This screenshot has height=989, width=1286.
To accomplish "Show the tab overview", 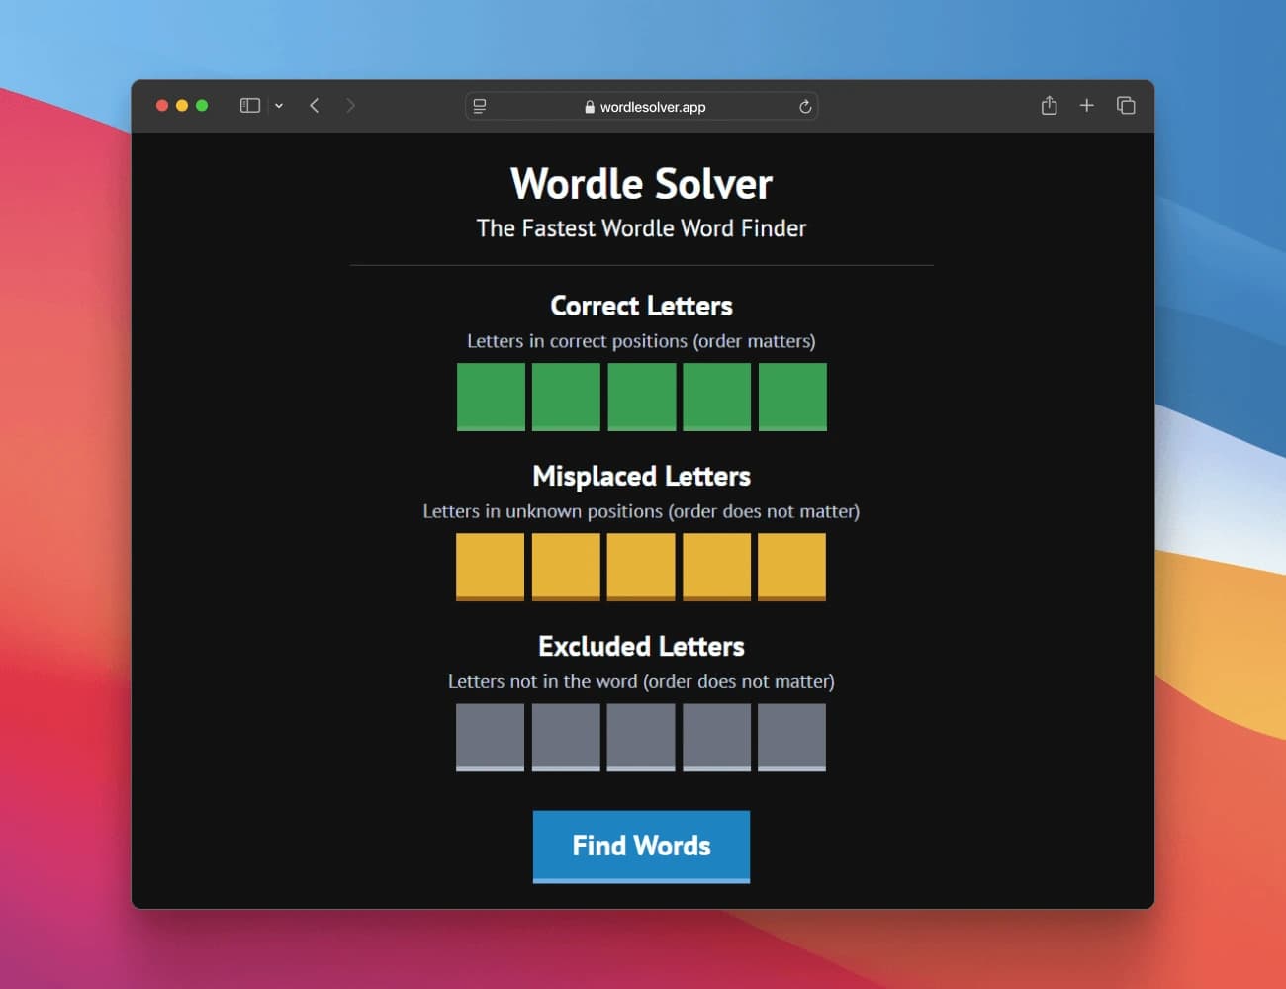I will (1125, 105).
